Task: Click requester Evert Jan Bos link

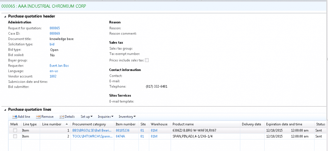Action: click(59, 66)
